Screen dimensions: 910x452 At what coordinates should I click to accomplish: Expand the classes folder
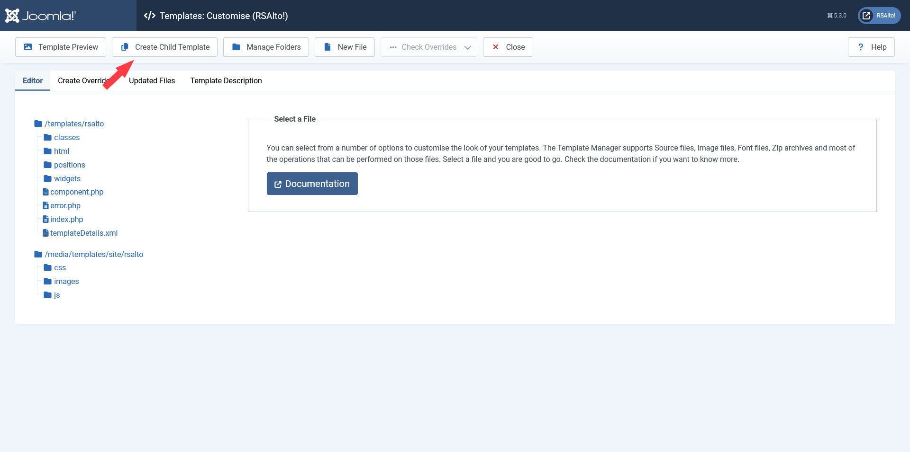[67, 137]
